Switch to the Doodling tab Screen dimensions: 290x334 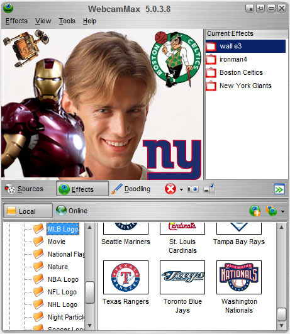(131, 189)
